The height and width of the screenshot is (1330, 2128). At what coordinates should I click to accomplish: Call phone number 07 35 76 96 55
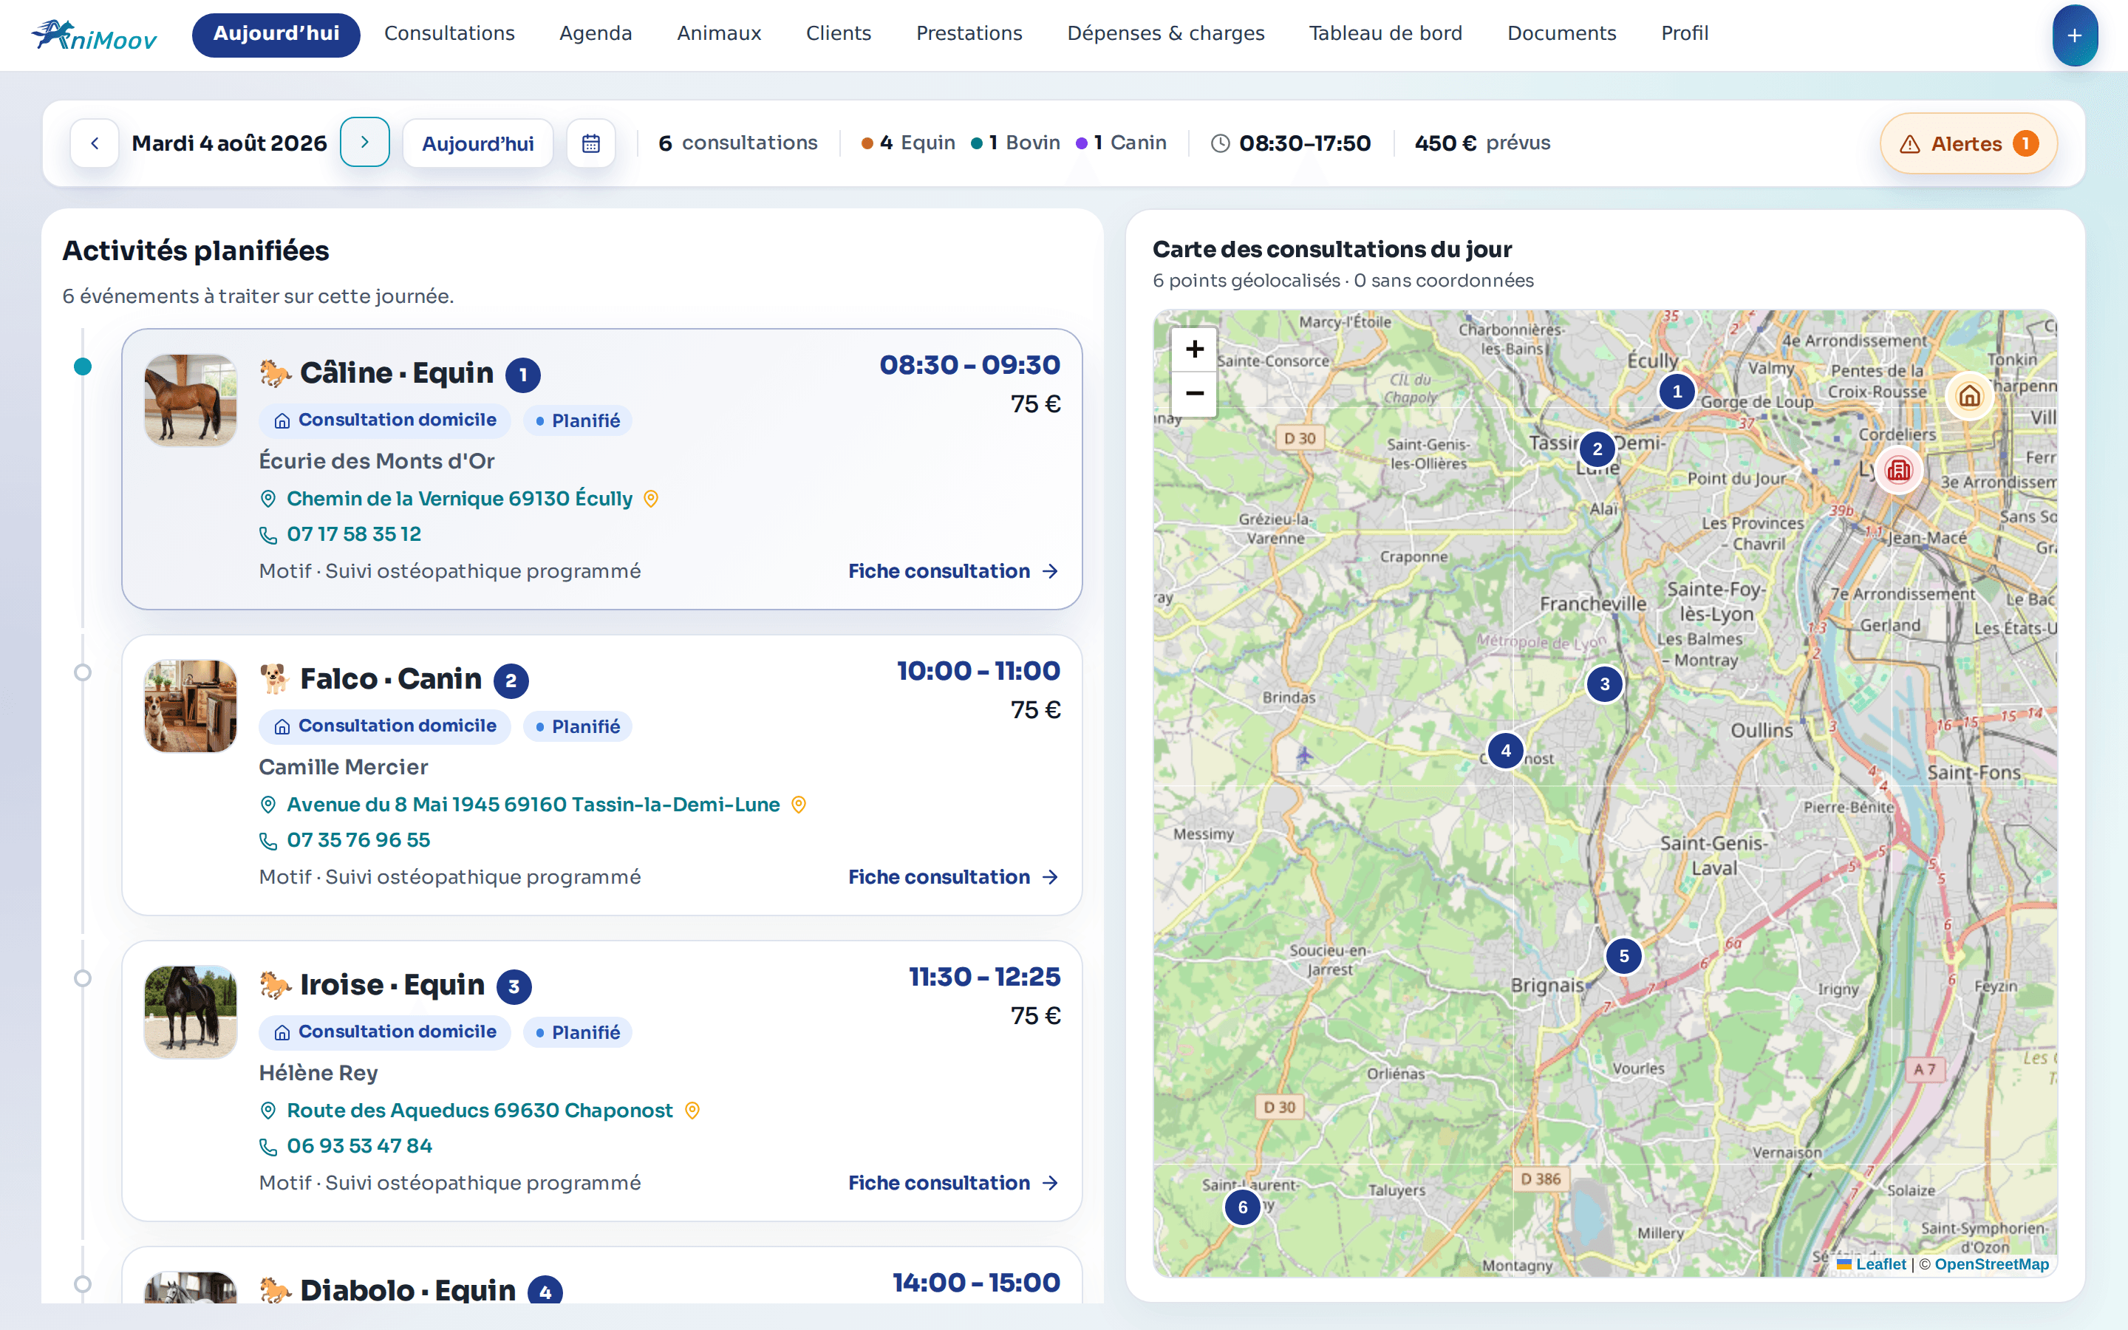(358, 840)
